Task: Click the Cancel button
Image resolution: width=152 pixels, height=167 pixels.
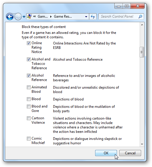Action: point(130,153)
